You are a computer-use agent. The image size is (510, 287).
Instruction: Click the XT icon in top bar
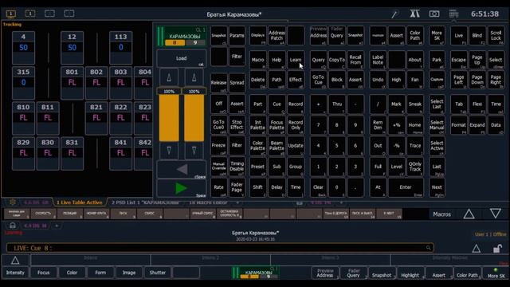click(x=414, y=14)
